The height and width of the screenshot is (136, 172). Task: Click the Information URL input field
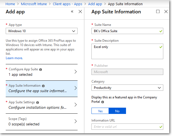125,127
